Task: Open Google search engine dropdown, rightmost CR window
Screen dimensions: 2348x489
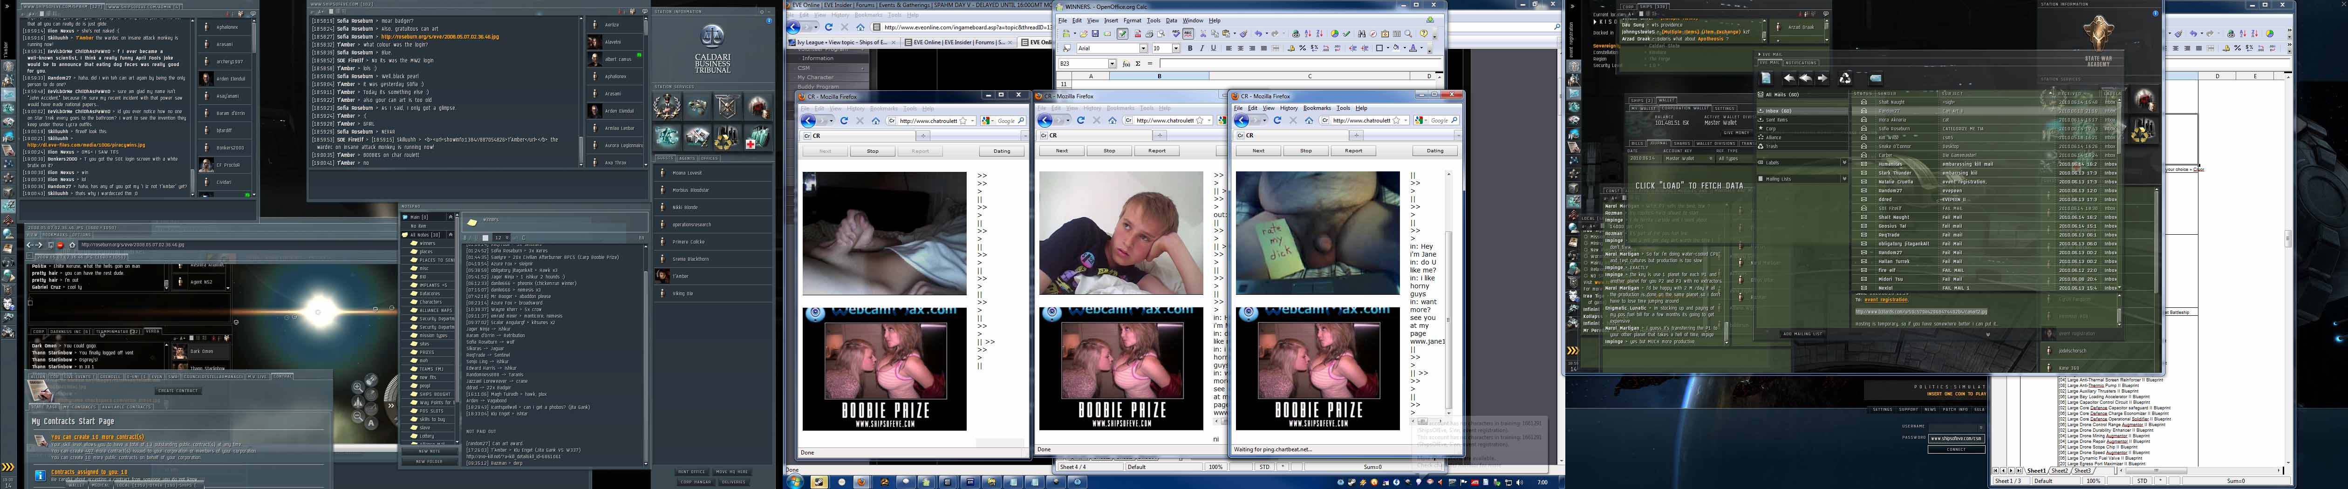Action: click(1427, 120)
